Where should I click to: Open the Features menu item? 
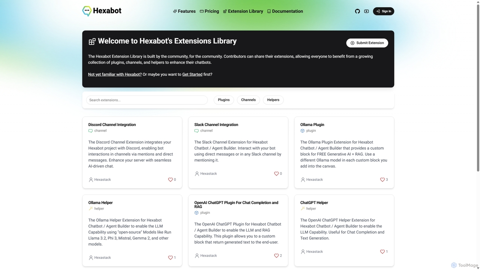pyautogui.click(x=184, y=11)
